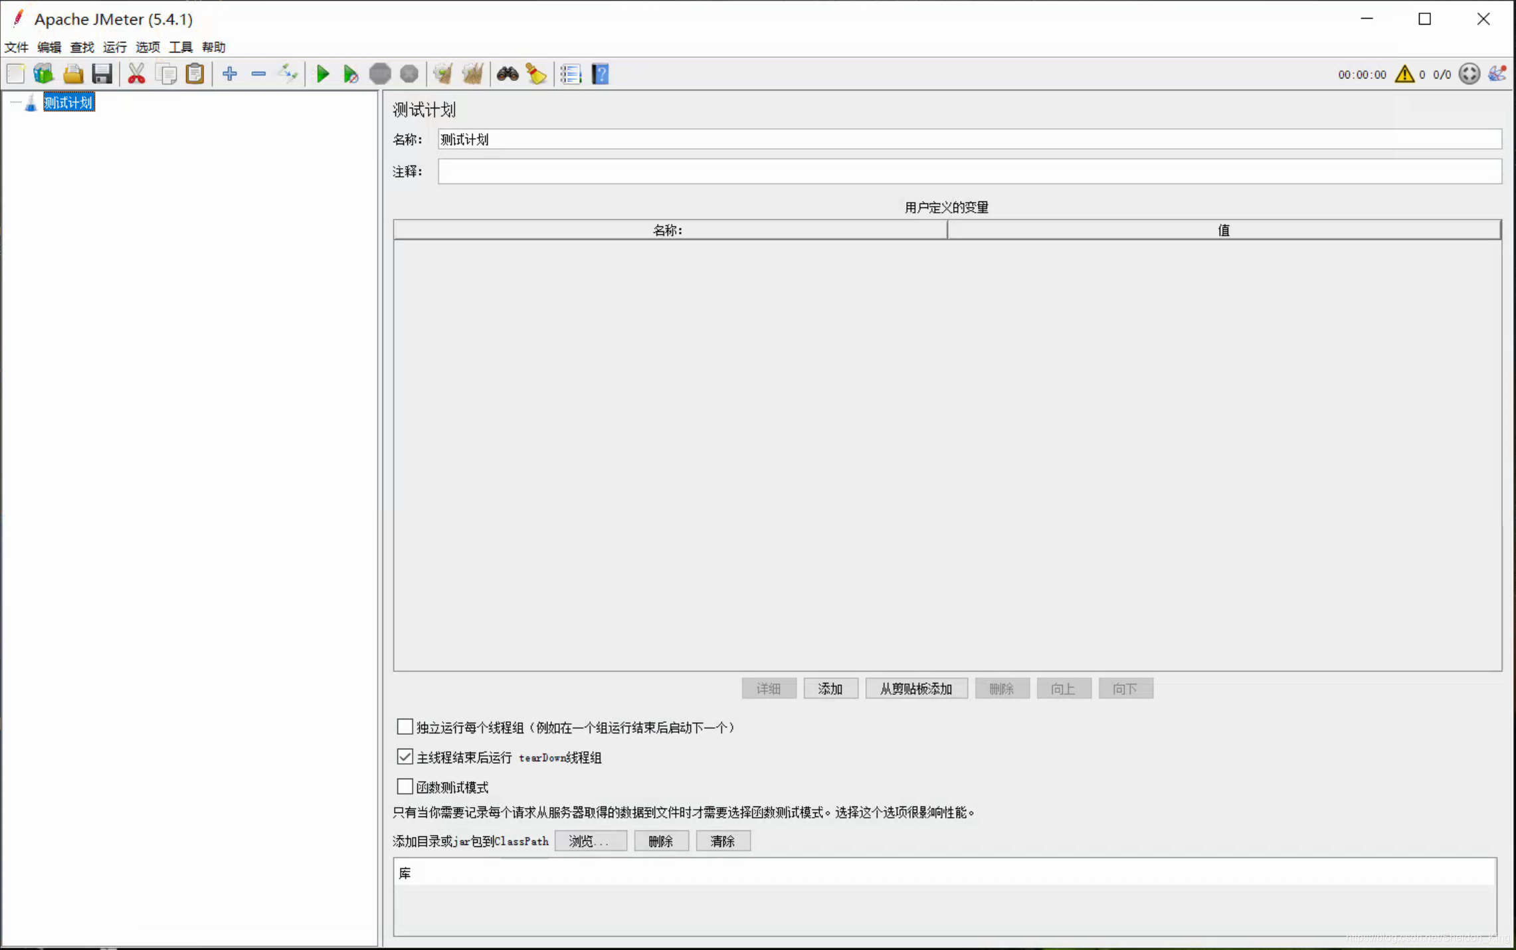
Task: Click the Toggle enable/disable icon
Action: 288,74
